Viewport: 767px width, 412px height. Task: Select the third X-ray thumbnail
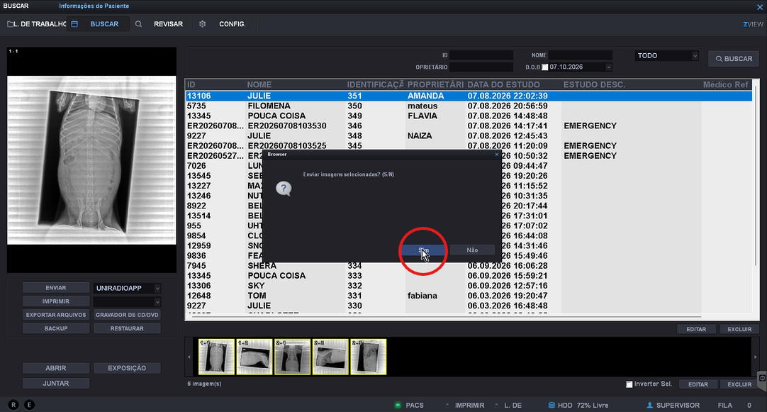[293, 357]
